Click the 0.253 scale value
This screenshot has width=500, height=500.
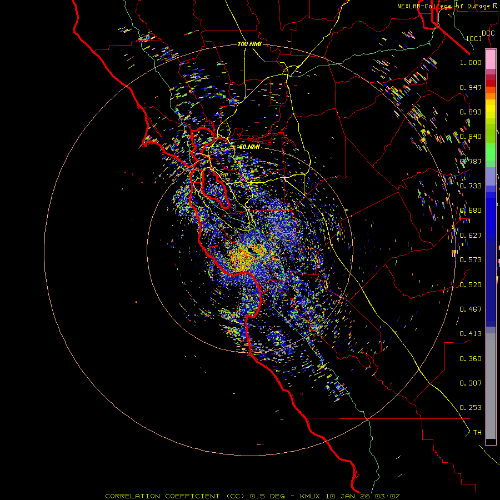click(x=471, y=408)
